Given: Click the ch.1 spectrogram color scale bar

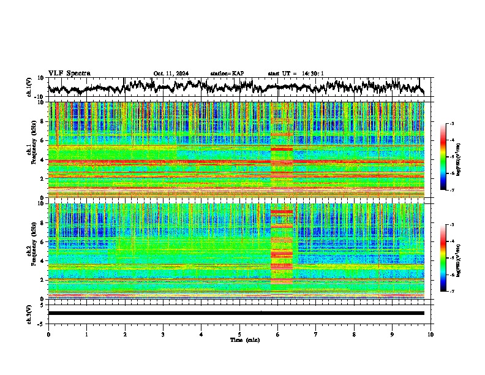Looking at the screenshot, I should pyautogui.click(x=443, y=157).
